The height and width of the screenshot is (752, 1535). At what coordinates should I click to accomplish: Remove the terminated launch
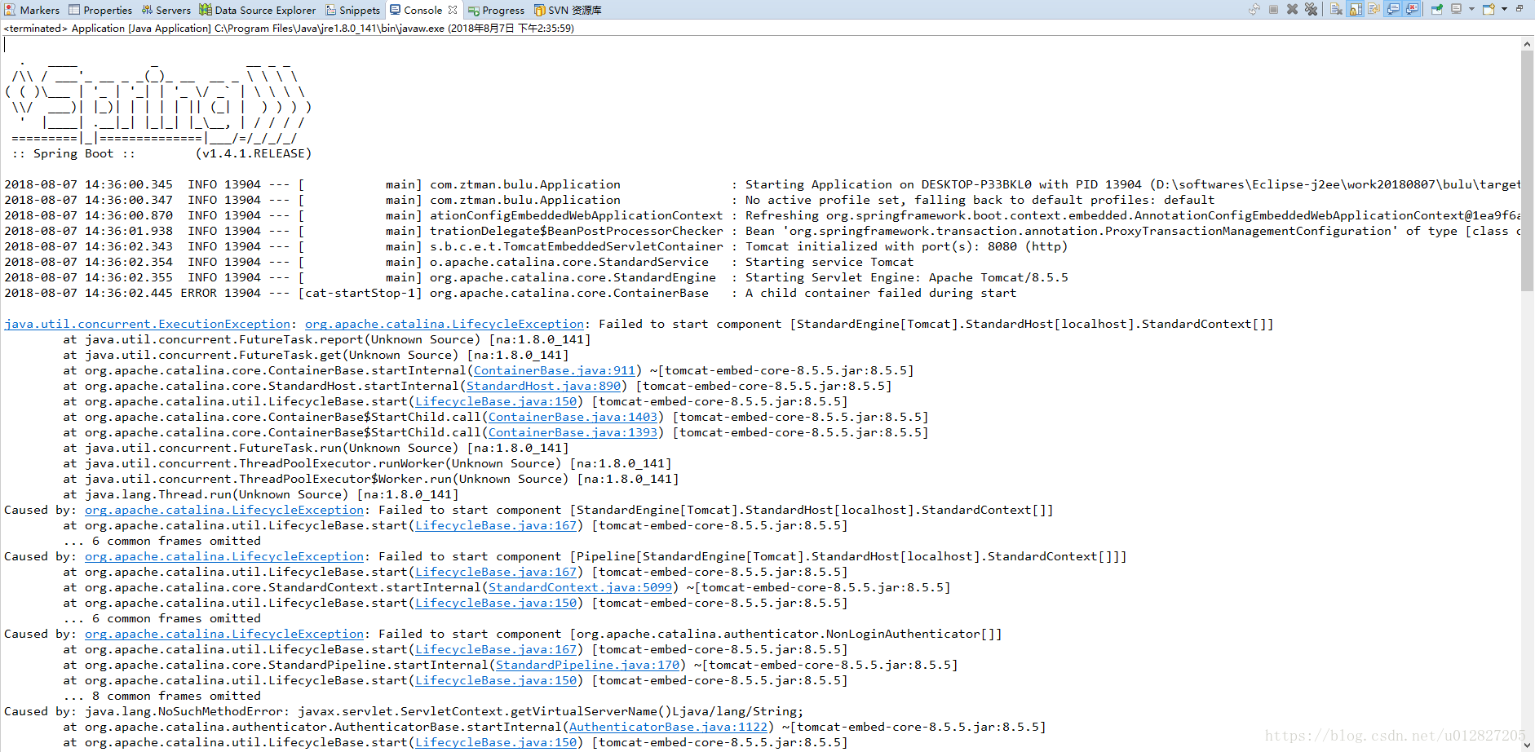[x=1292, y=10]
